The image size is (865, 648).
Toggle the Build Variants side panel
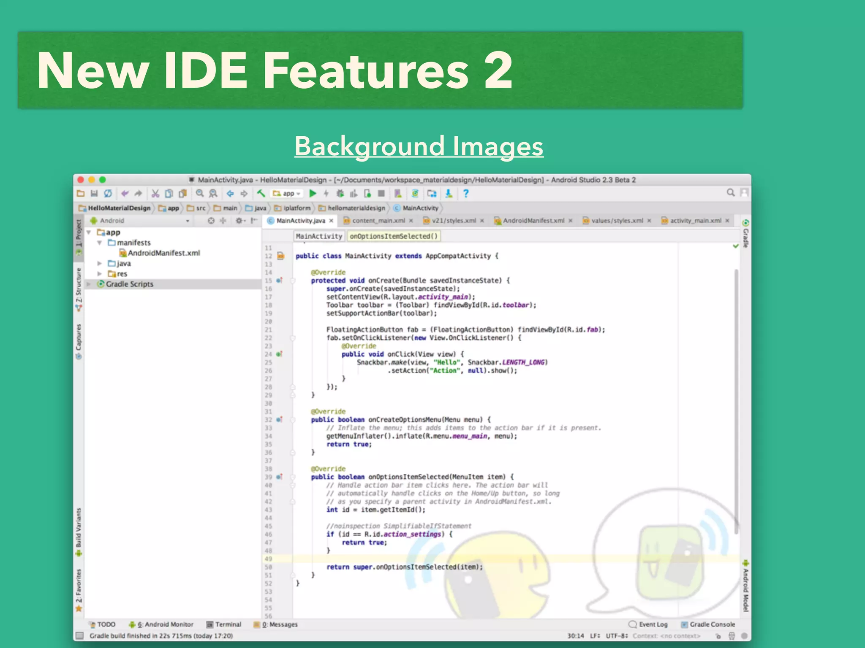(x=79, y=532)
